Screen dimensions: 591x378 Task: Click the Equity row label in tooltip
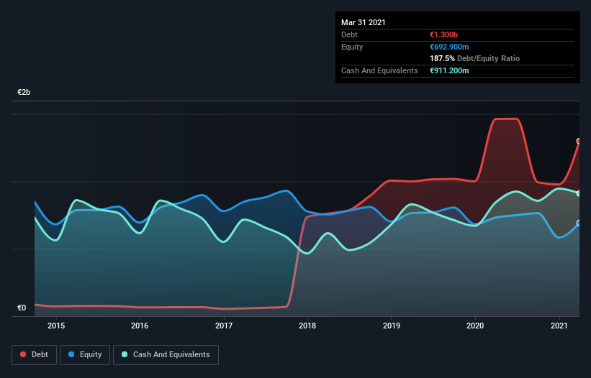[x=352, y=47]
